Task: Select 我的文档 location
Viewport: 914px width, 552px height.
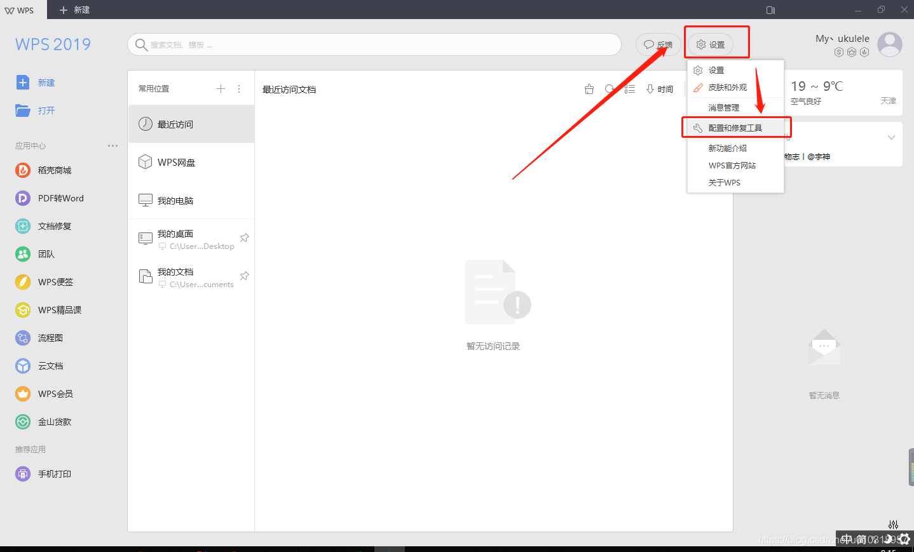Action: pyautogui.click(x=191, y=278)
